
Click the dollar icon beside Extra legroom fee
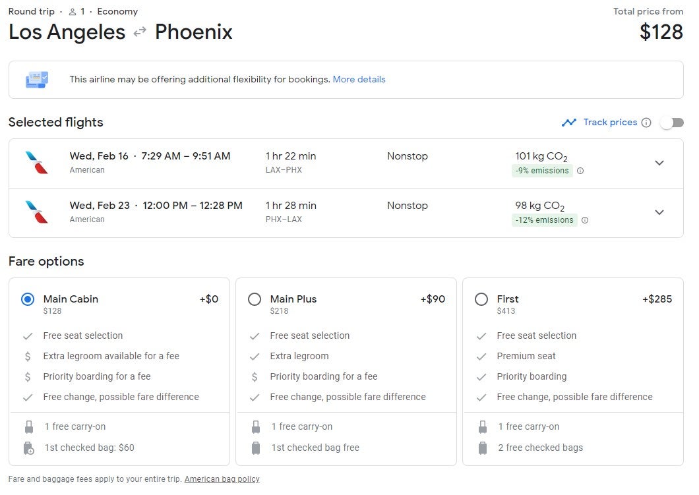29,356
